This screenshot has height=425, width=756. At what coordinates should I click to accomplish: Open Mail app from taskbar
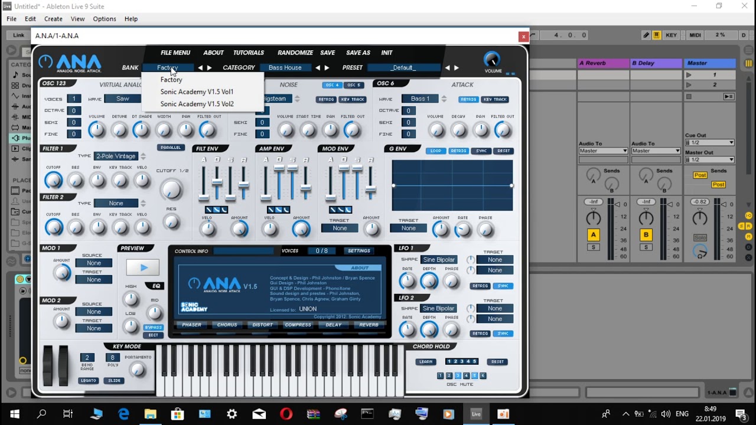click(259, 414)
